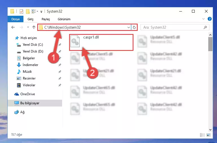The image size is (217, 143).
Task: Open the Customize Quick Access Toolbar dropdown arrow
Action: 41,12
